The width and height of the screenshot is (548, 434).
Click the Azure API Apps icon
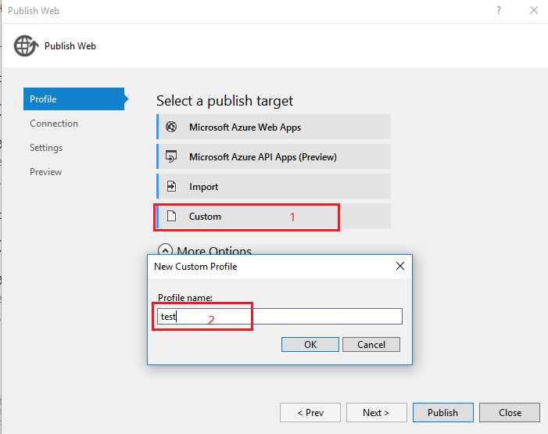pyautogui.click(x=172, y=156)
